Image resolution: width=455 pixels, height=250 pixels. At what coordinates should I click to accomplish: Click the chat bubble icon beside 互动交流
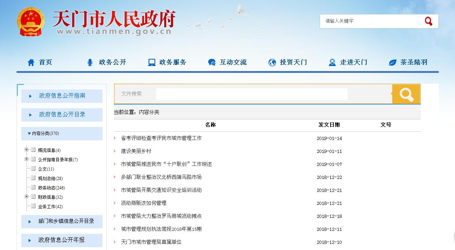(x=212, y=62)
